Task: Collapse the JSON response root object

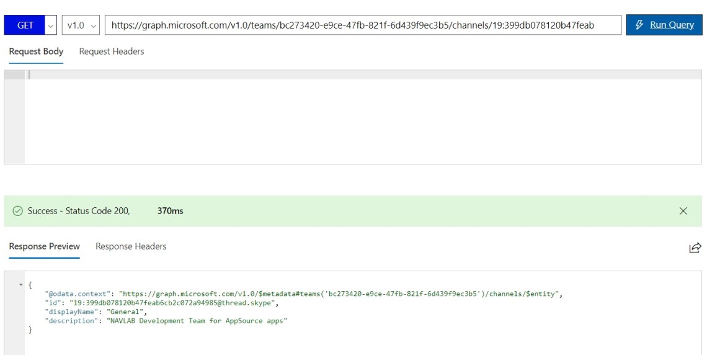Action: click(22, 285)
